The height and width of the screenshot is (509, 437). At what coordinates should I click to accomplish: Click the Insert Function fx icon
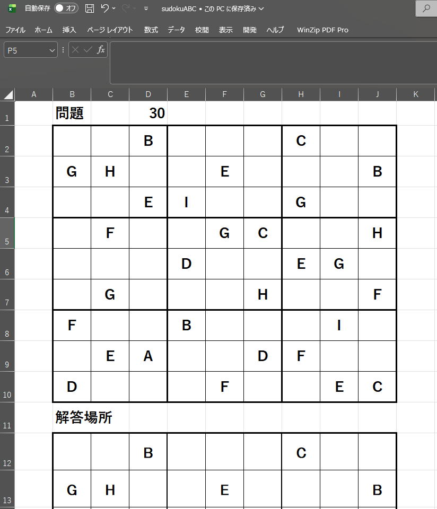[101, 50]
